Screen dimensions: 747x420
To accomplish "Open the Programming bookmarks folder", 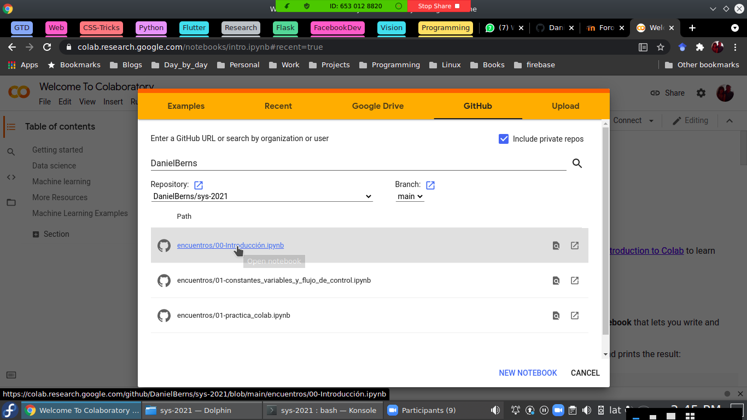I will point(389,65).
